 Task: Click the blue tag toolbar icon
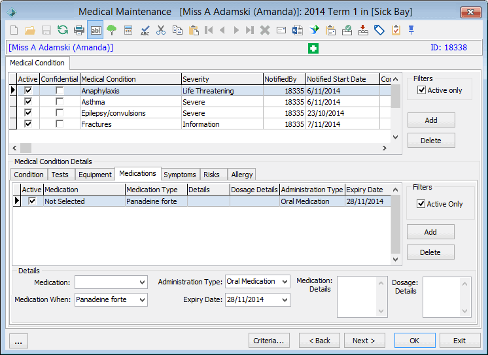tap(379, 30)
